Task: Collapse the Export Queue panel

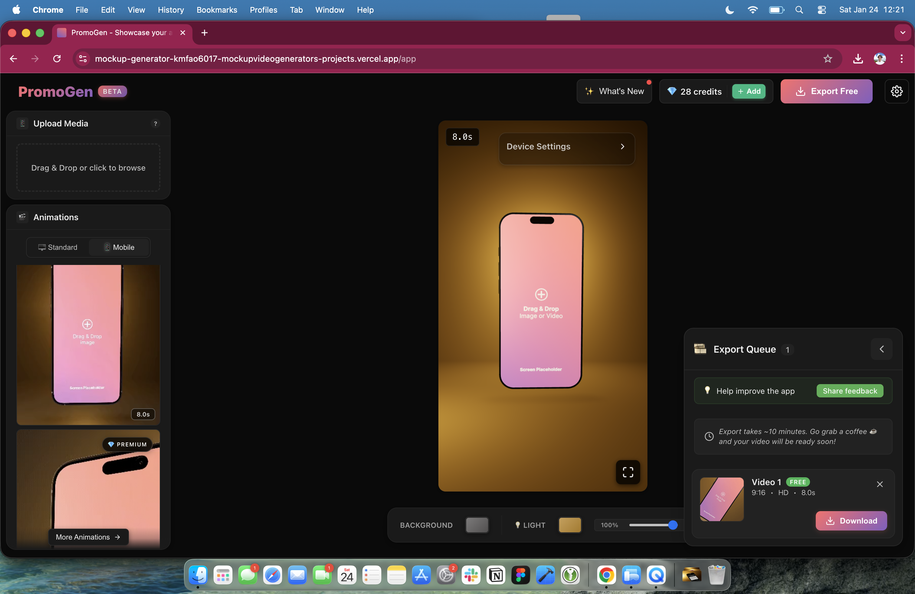Action: (x=881, y=349)
